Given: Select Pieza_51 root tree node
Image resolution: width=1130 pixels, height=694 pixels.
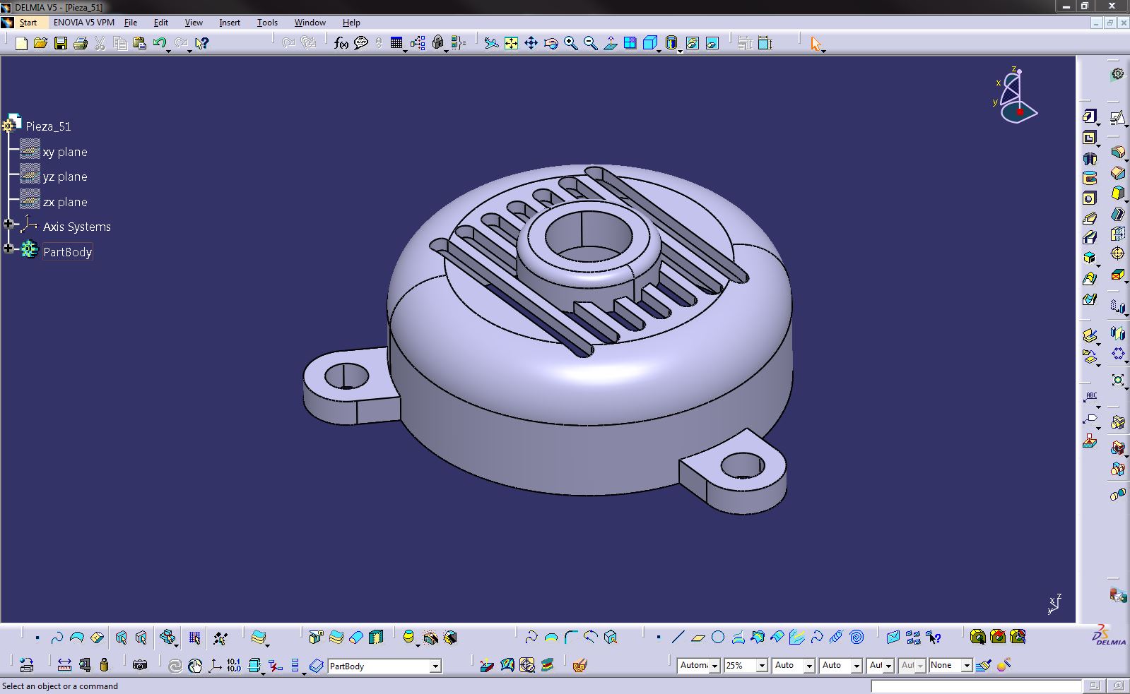Looking at the screenshot, I should tap(48, 126).
